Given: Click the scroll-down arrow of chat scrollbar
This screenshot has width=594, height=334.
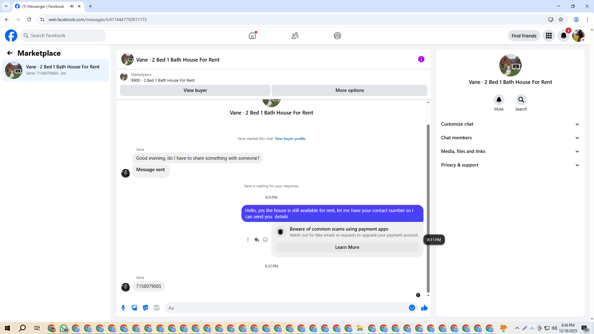Looking at the screenshot, I should point(428,296).
